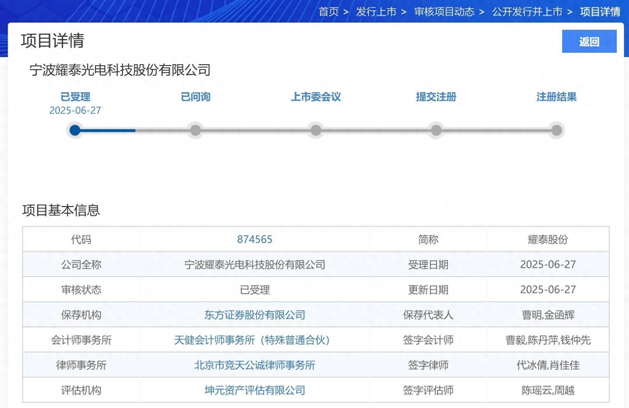
Task: Open 公开发行并上市 breadcrumb link
Action: pos(527,12)
